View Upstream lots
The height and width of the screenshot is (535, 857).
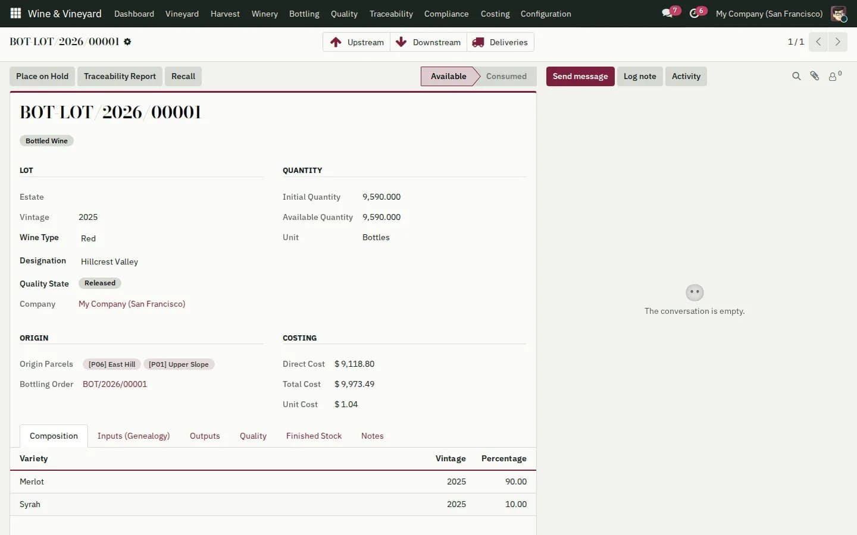[x=357, y=42]
